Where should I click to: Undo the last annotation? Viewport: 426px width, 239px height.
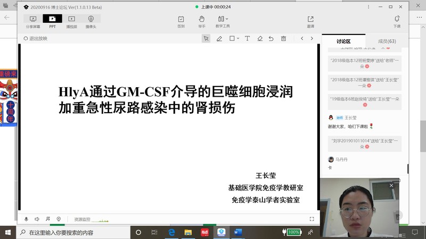pos(272,39)
